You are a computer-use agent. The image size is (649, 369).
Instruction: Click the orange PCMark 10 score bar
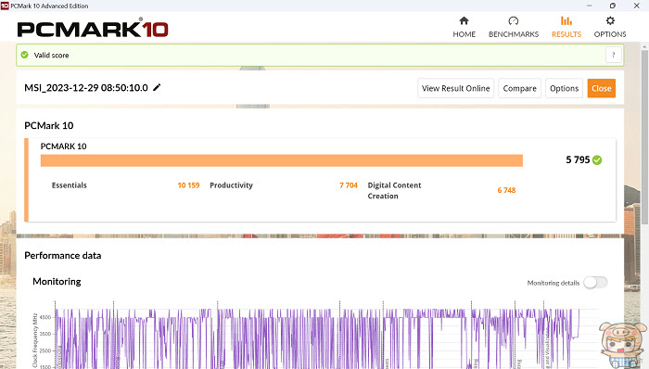[x=282, y=160]
